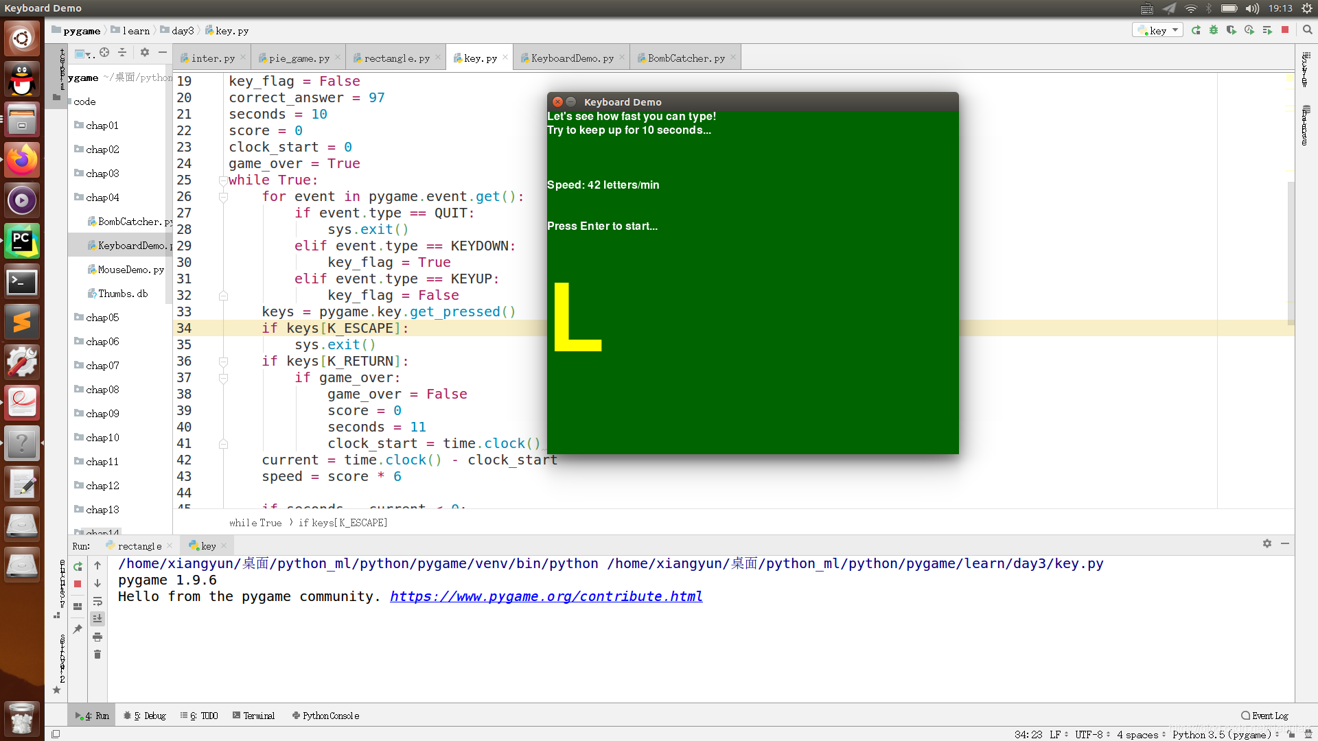Viewport: 1318px width, 741px height.
Task: Clear all console output with trash icon
Action: click(97, 655)
